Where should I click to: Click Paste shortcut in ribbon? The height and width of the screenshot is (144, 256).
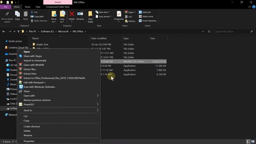click(x=39, y=21)
